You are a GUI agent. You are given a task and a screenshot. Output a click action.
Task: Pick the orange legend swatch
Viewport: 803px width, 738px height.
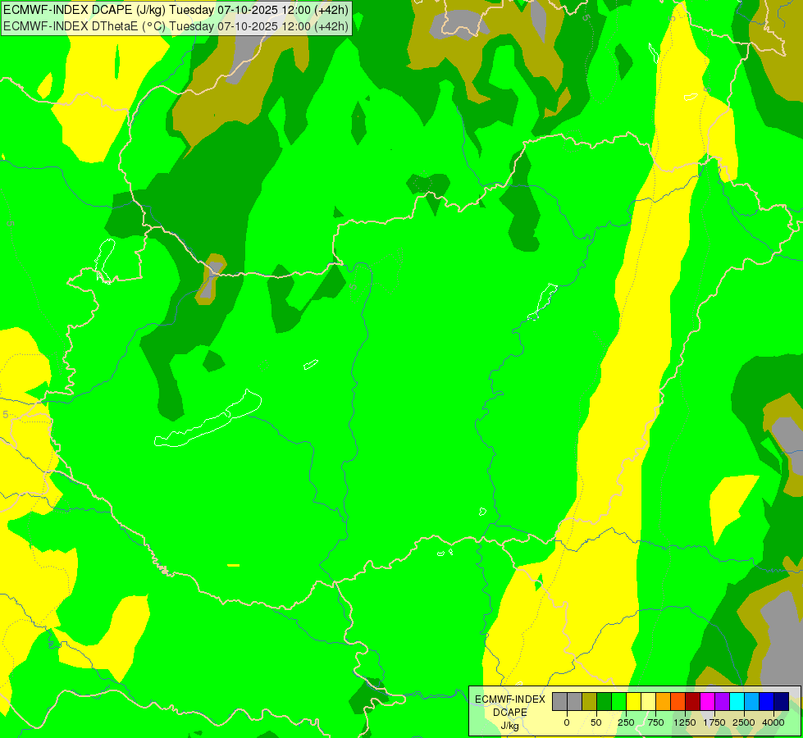[664, 701]
